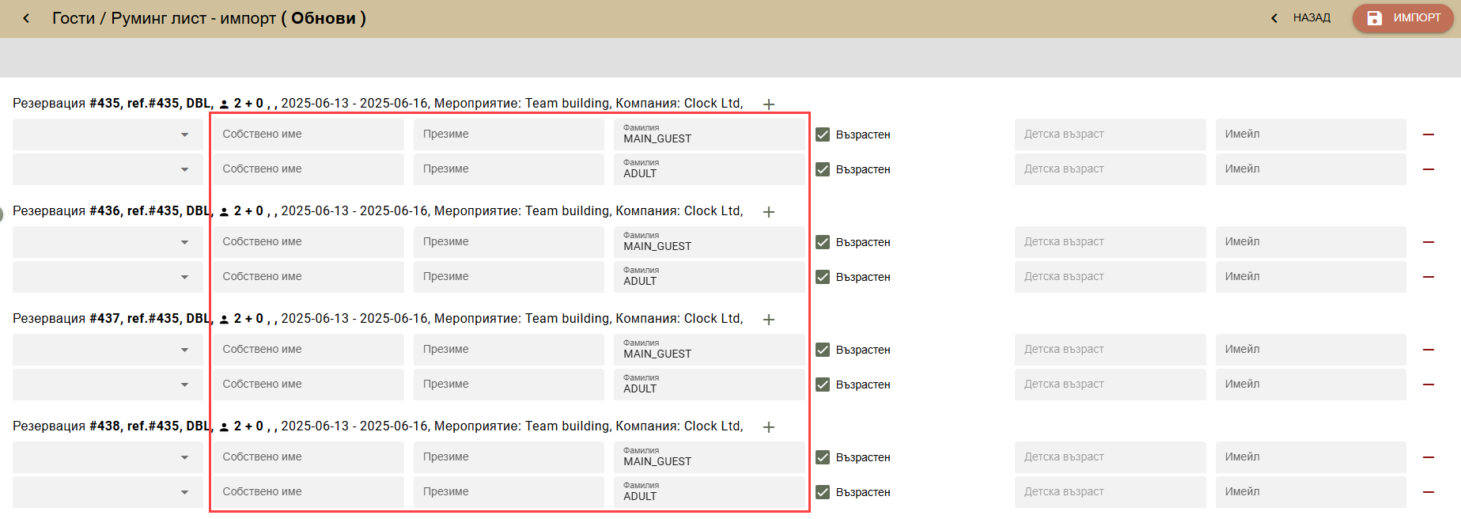1461x519 pixels.
Task: Uncheck Възрастен for #435 ADULT
Action: click(x=823, y=169)
